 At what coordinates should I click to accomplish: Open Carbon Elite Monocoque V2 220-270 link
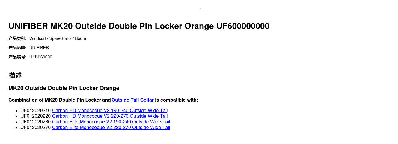coord(111,128)
